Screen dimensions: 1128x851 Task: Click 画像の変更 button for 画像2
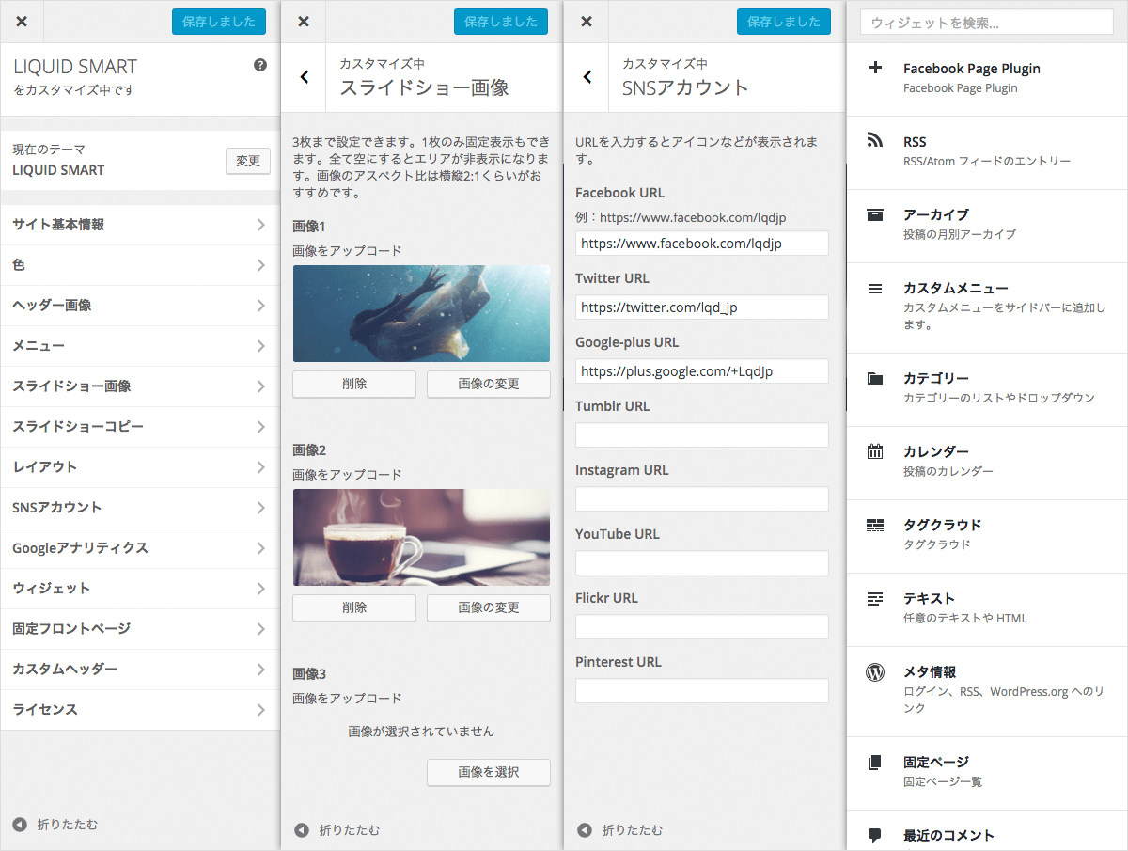point(489,607)
